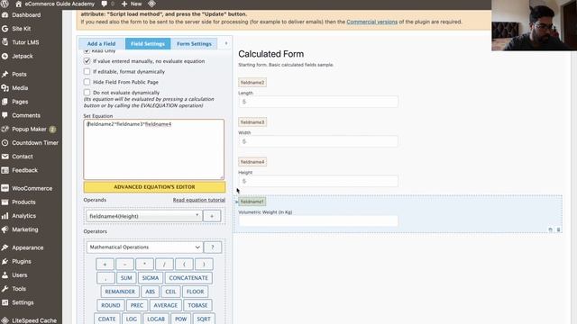The width and height of the screenshot is (577, 324).
Task: Click the Feedback sidebar icon
Action: [5, 170]
